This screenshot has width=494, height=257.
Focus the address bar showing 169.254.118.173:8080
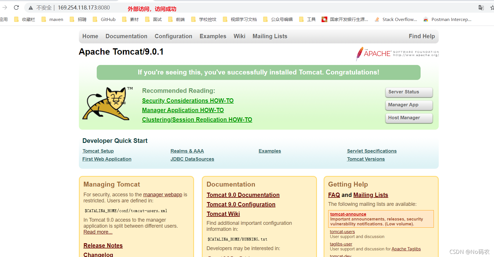(84, 8)
